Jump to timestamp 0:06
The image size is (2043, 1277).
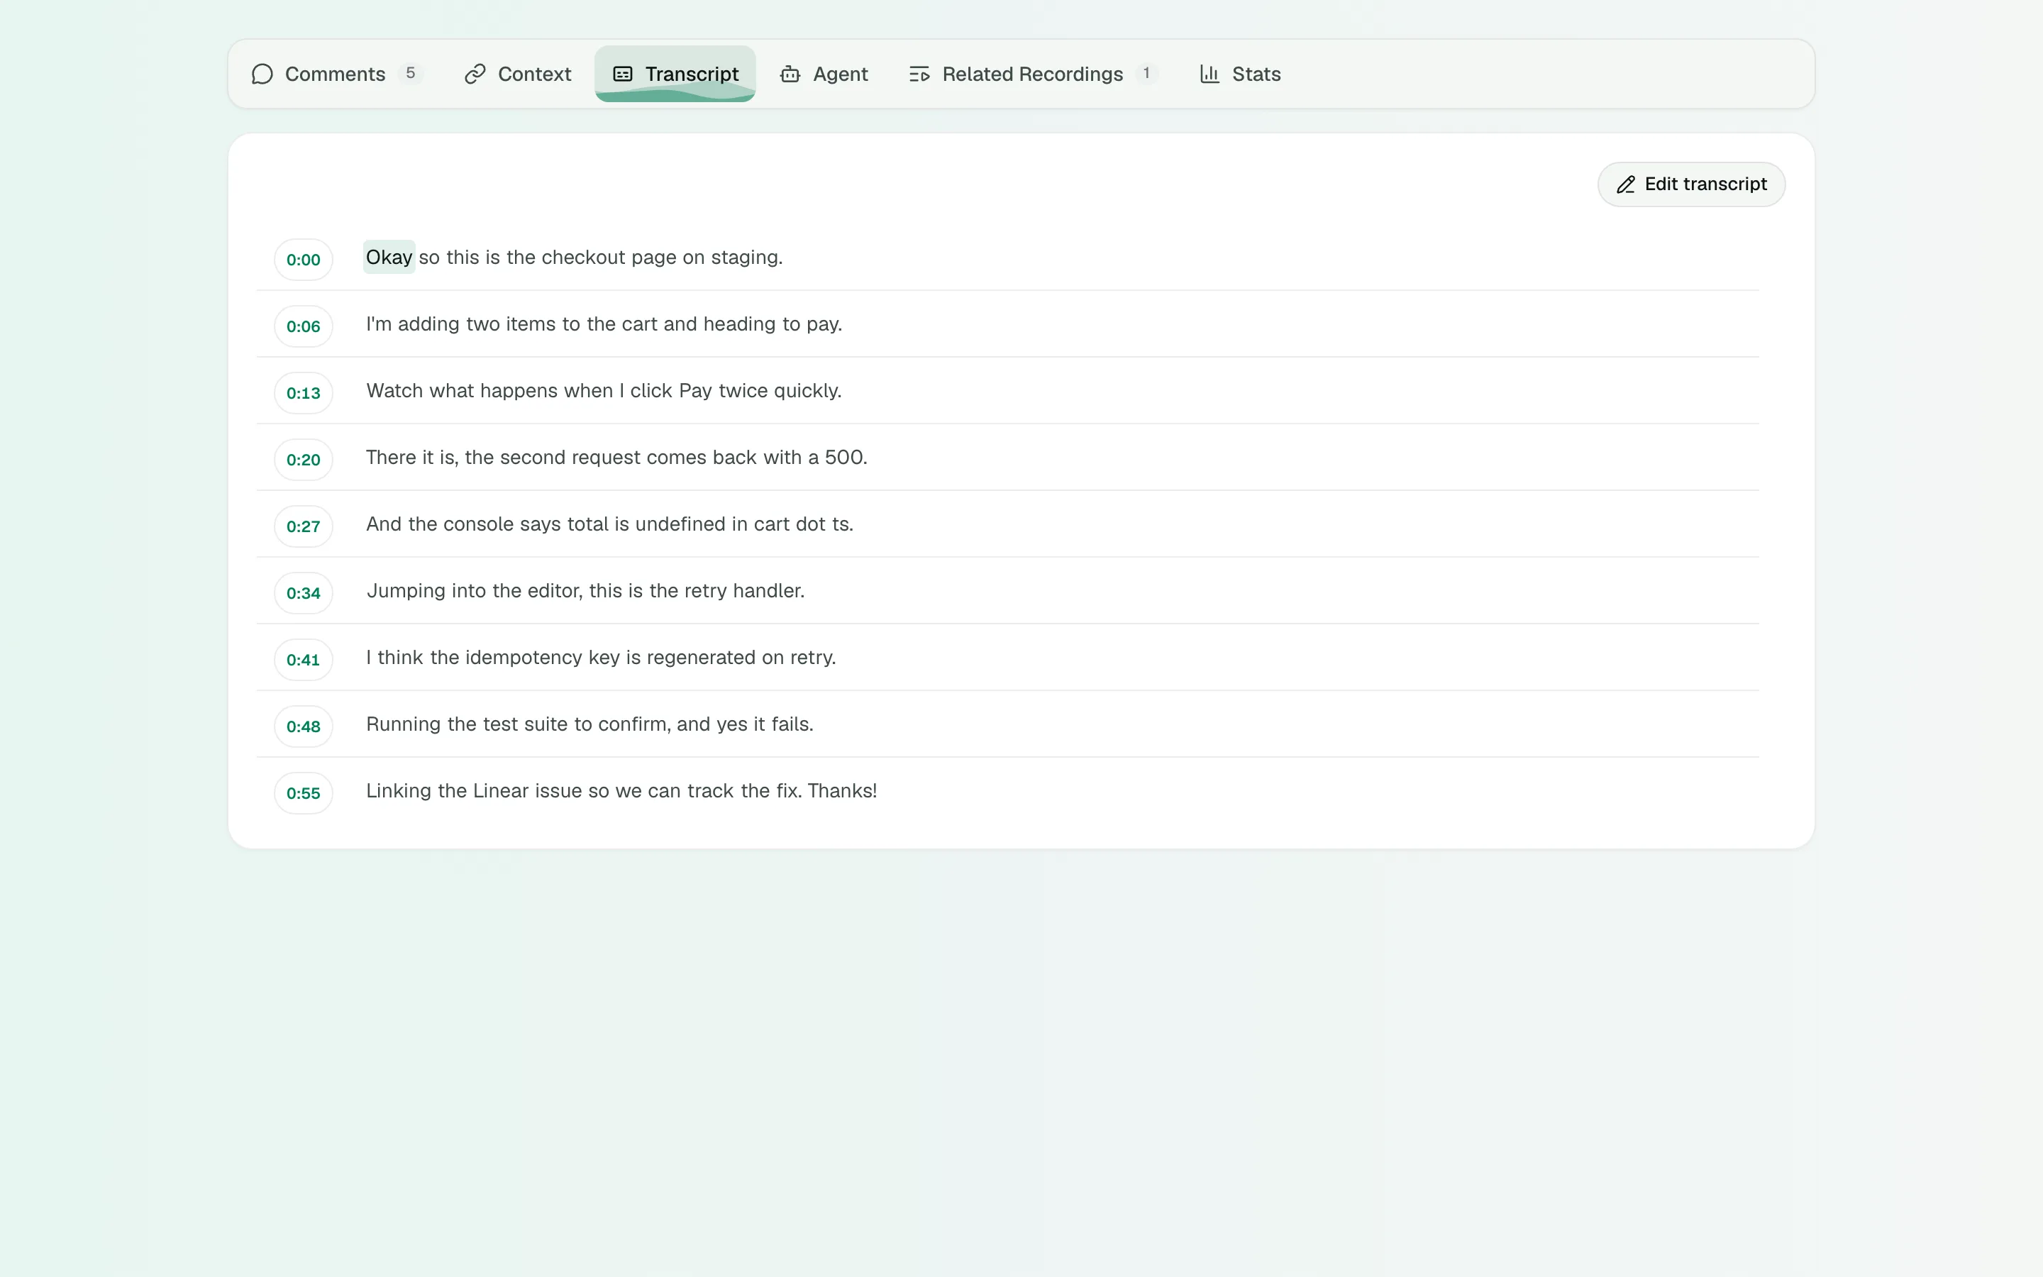pyautogui.click(x=303, y=326)
